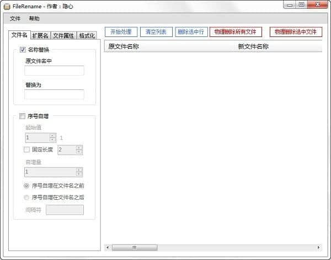Open the 帮助 menu
The image size is (331, 260).
tap(34, 19)
